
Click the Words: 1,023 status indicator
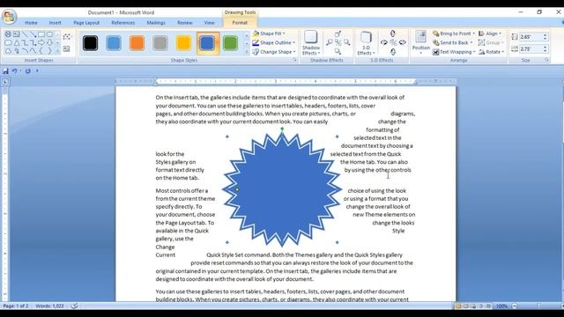click(x=49, y=306)
